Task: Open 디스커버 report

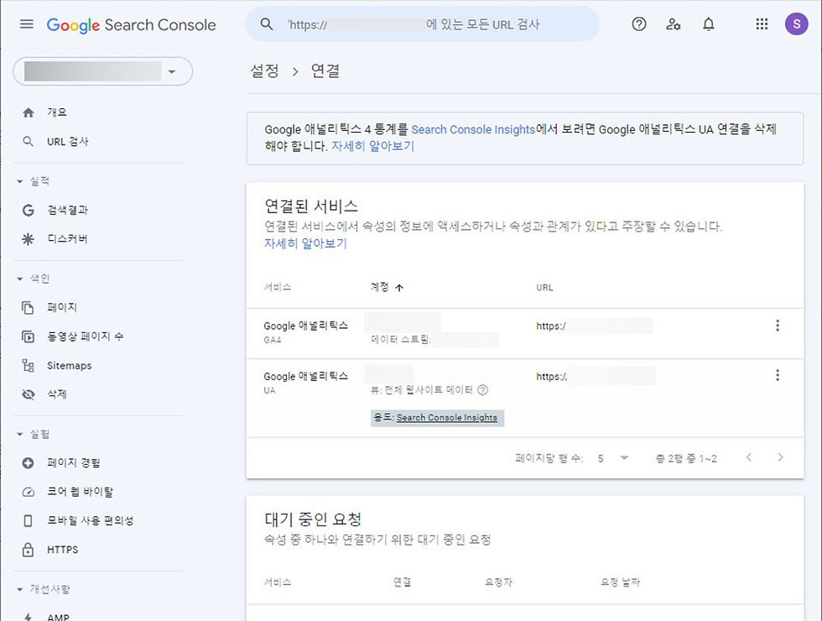Action: click(68, 239)
